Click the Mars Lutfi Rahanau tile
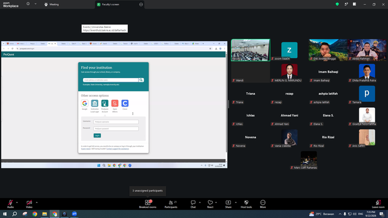388x218 pixels. [x=309, y=159]
